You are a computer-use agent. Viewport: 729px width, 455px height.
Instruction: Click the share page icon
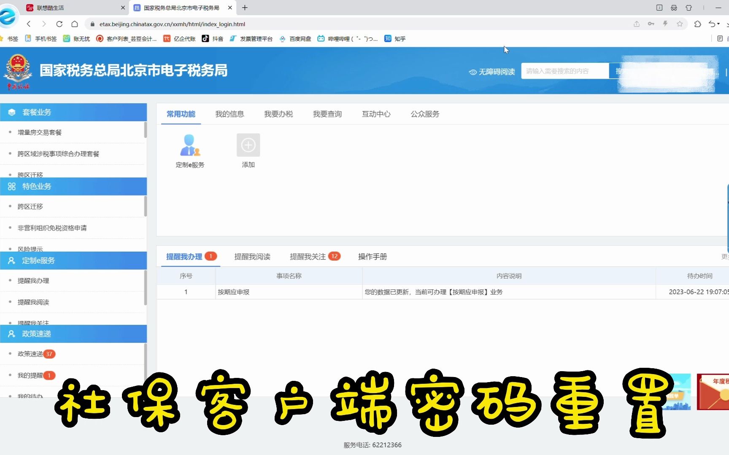[x=637, y=24]
